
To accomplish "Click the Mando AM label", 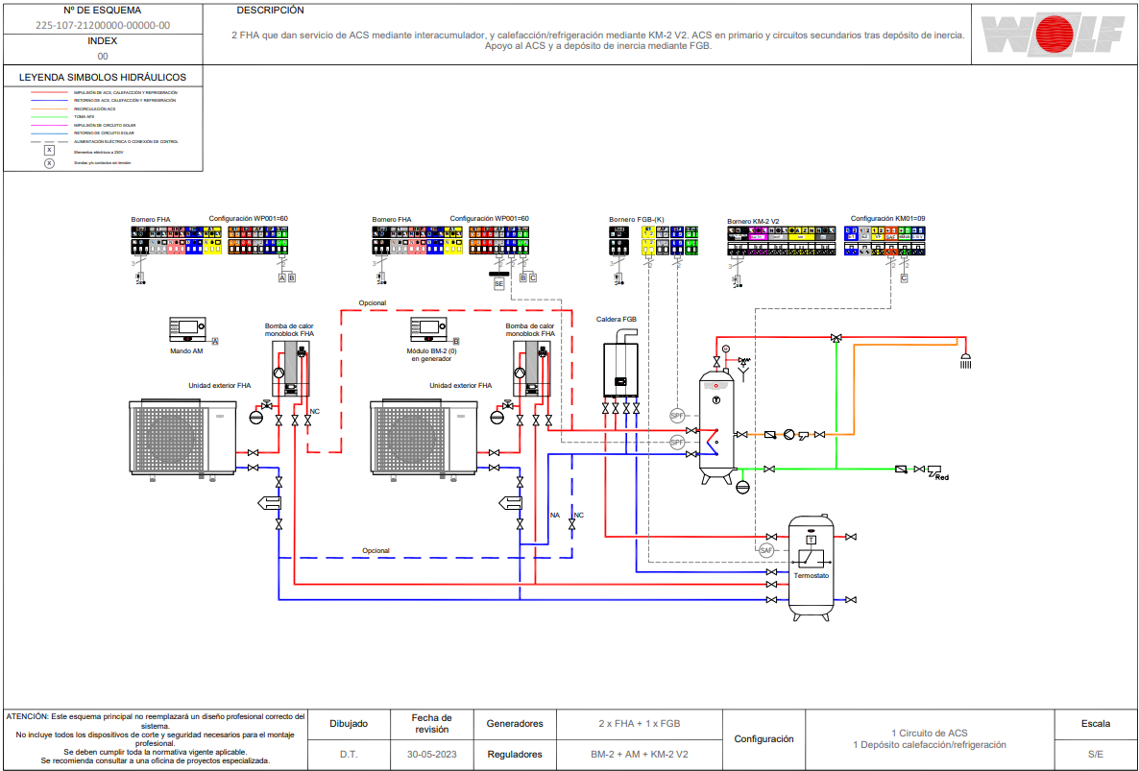I will (x=186, y=350).
